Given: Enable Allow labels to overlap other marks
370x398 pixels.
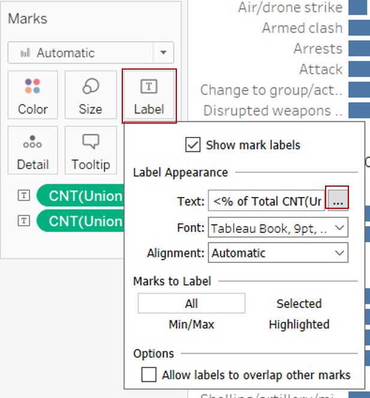Looking at the screenshot, I should pyautogui.click(x=149, y=375).
